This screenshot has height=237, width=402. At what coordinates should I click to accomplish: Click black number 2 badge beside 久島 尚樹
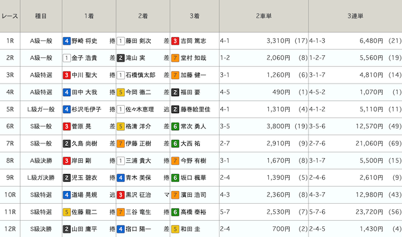click(67, 143)
